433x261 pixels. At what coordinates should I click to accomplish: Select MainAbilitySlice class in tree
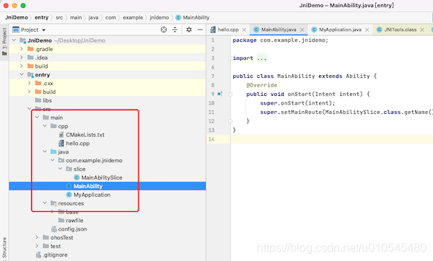point(102,177)
